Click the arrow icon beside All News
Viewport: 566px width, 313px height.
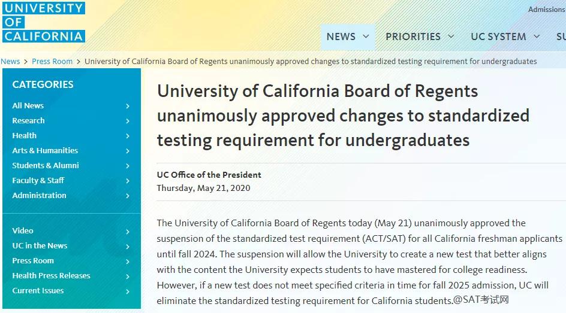[x=128, y=106]
